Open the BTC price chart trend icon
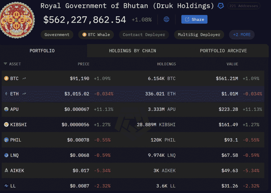This screenshot has width=271, height=193. 24,78
